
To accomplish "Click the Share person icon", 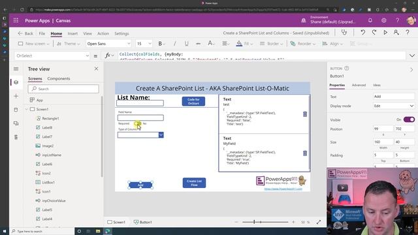I will [396, 33].
